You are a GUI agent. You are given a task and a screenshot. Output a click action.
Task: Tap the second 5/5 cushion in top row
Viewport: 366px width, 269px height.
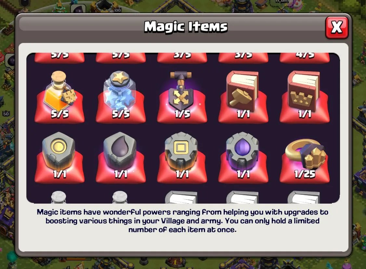[x=121, y=58]
